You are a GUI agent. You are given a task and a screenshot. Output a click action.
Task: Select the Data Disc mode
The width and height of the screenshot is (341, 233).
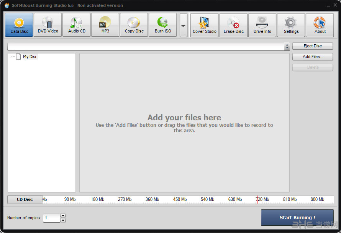point(19,25)
